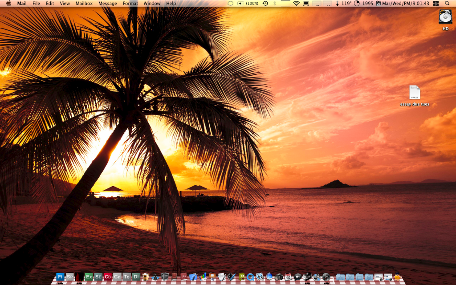Image resolution: width=456 pixels, height=285 pixels.
Task: Launch the green Ex app from the Dock
Action: [x=89, y=277]
